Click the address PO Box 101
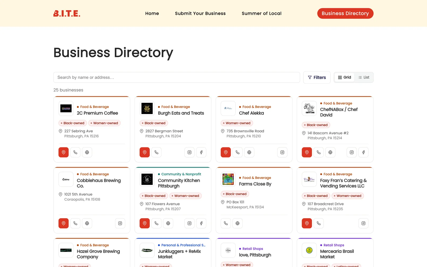The width and height of the screenshot is (427, 267). point(235,202)
